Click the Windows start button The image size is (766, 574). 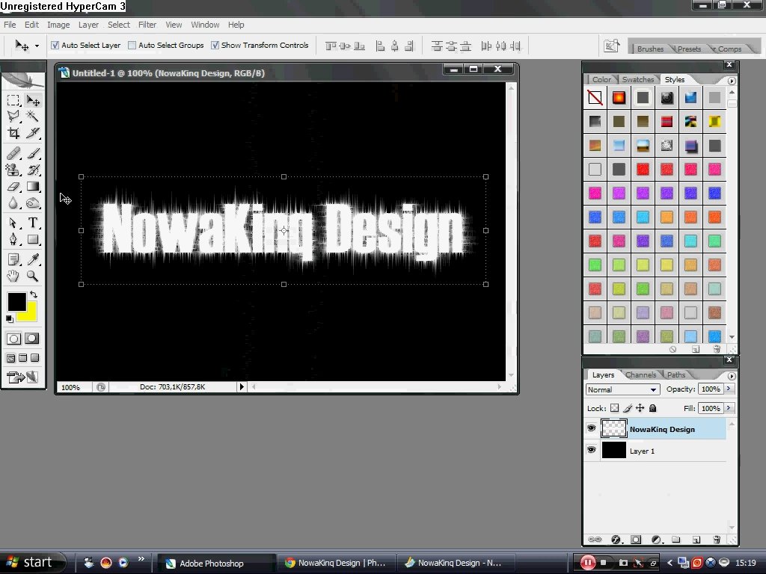[x=33, y=563]
